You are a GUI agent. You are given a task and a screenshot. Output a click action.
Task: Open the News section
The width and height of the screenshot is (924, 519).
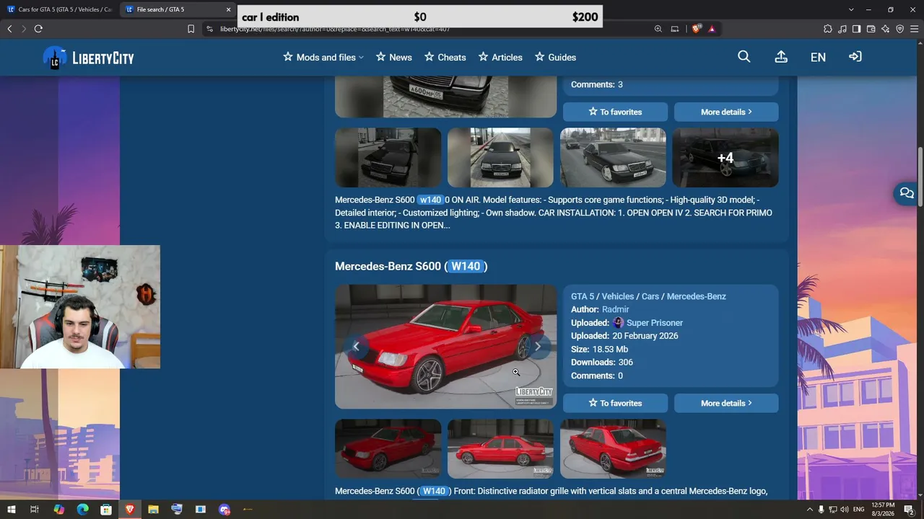393,57
